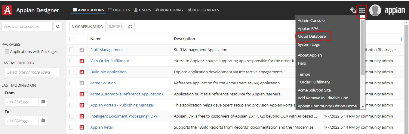Check the Appian Retail row checkbox
Image resolution: width=409 pixels, height=134 pixels.
[x=71, y=127]
